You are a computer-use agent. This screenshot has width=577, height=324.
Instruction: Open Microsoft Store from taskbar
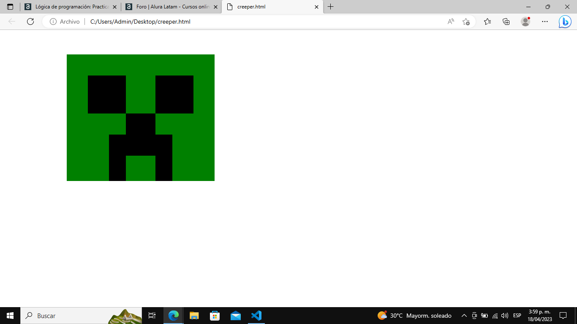[x=215, y=316]
